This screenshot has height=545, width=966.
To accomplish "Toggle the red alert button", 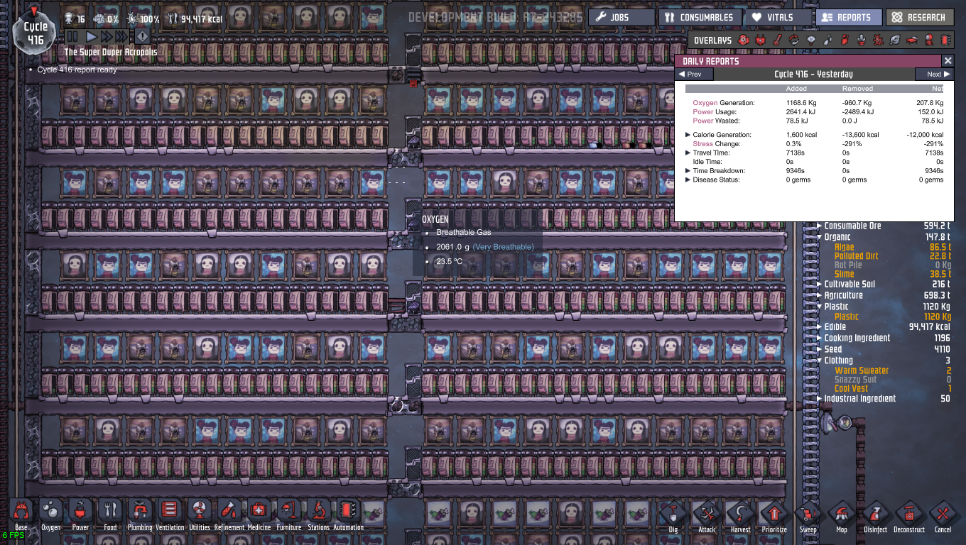I will (142, 36).
